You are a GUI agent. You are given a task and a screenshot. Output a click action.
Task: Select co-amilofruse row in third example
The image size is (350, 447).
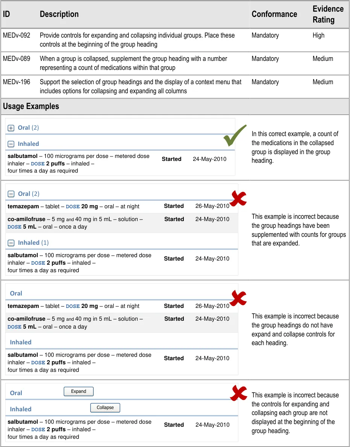[x=75, y=323]
